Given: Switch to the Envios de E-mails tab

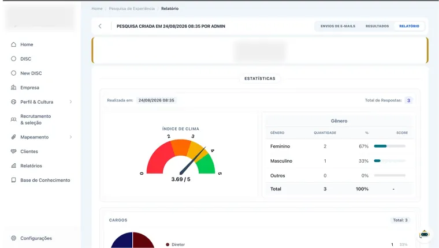Looking at the screenshot, I should 338,26.
